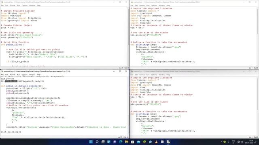
Task: Open Run menu in top-left IDLE window
Action: (18, 5)
